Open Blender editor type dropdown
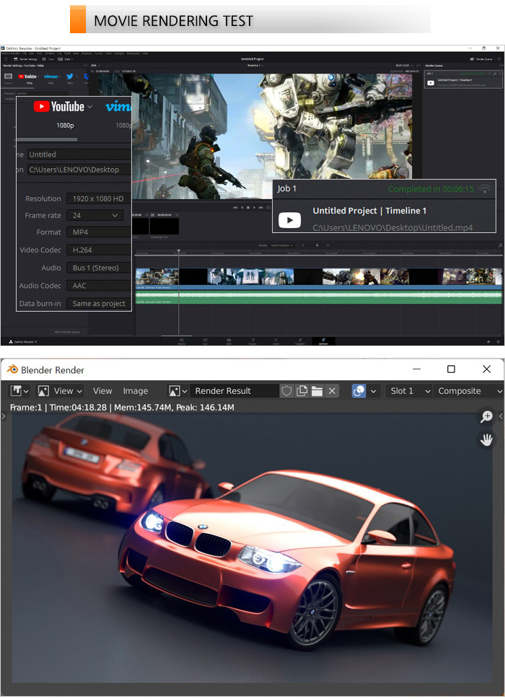505x699 pixels. (19, 391)
